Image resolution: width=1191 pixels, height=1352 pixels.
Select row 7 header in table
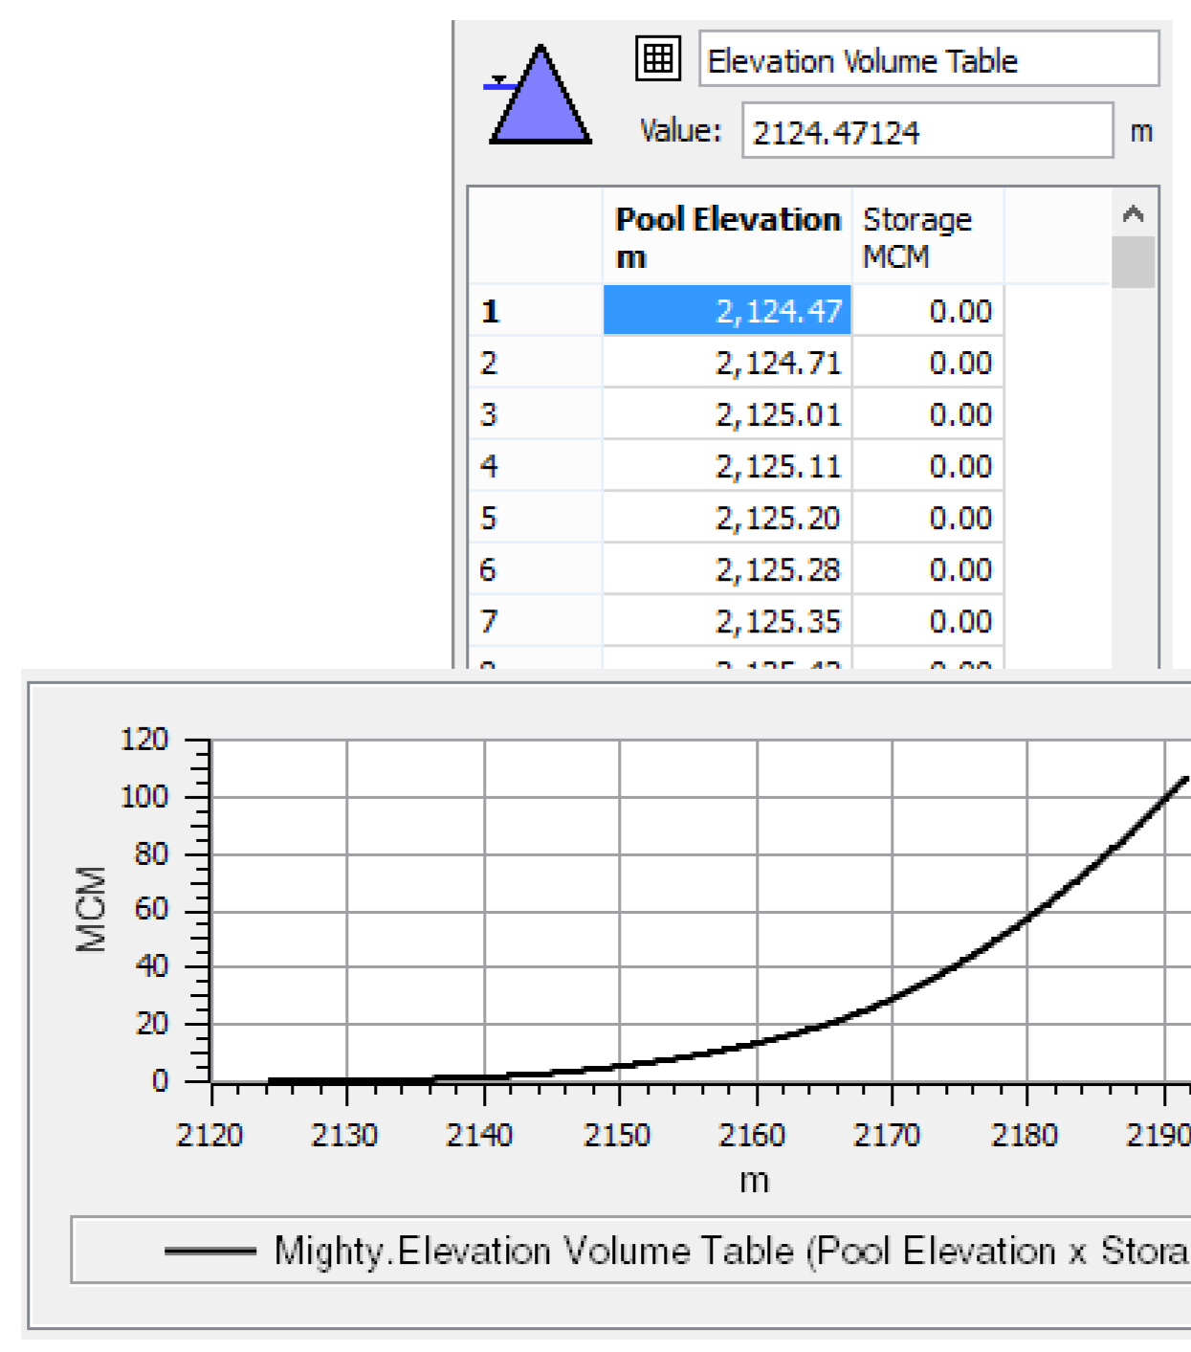pos(535,621)
